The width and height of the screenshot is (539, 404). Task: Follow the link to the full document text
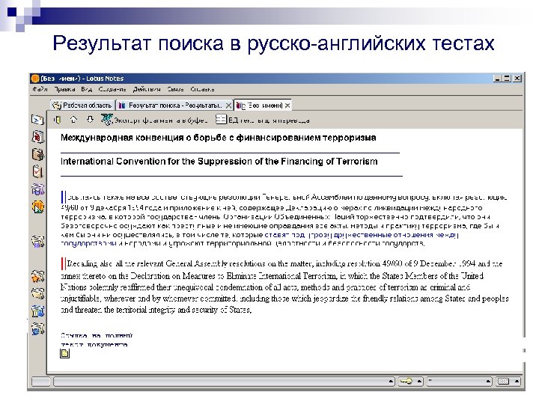coord(96,340)
